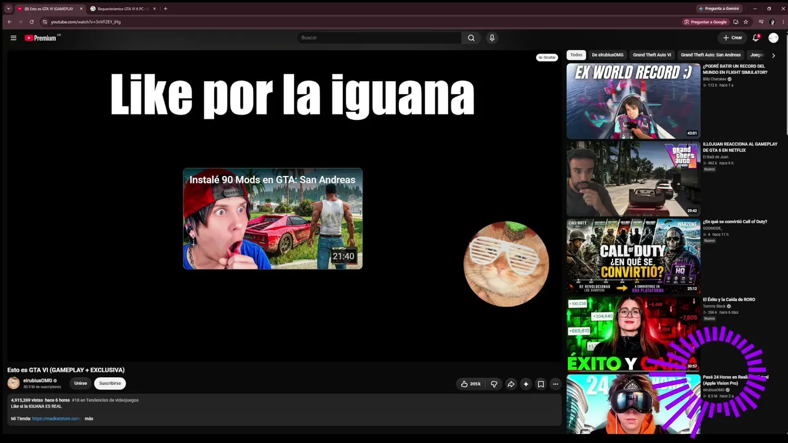
Task: Click the Unirse button
Action: coord(81,383)
